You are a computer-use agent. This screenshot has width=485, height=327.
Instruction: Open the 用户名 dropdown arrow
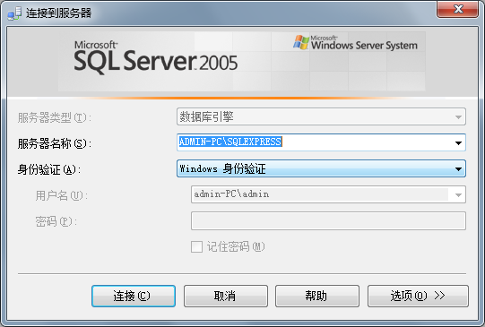click(x=458, y=194)
